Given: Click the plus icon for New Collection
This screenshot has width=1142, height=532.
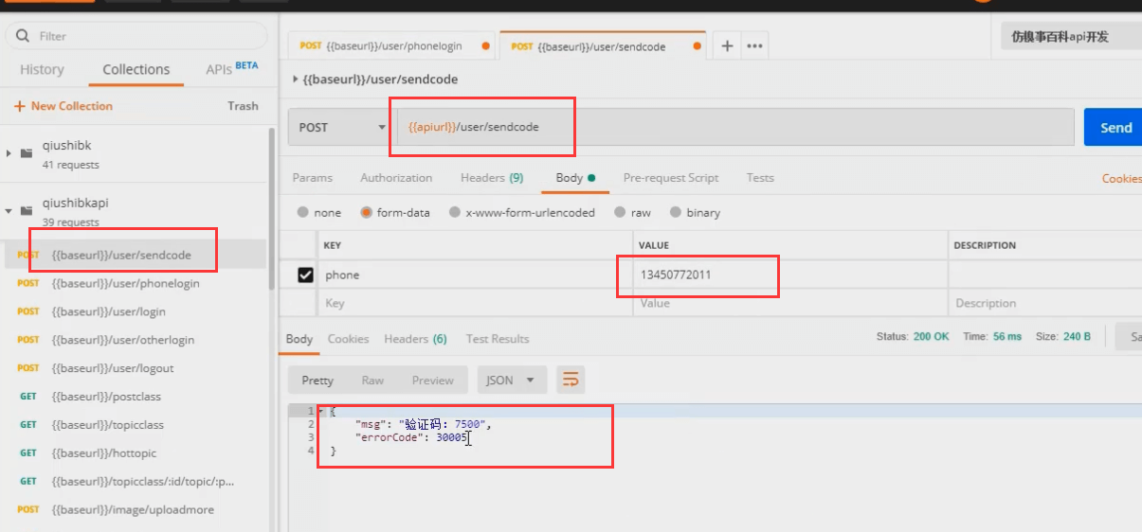Looking at the screenshot, I should click(x=19, y=106).
